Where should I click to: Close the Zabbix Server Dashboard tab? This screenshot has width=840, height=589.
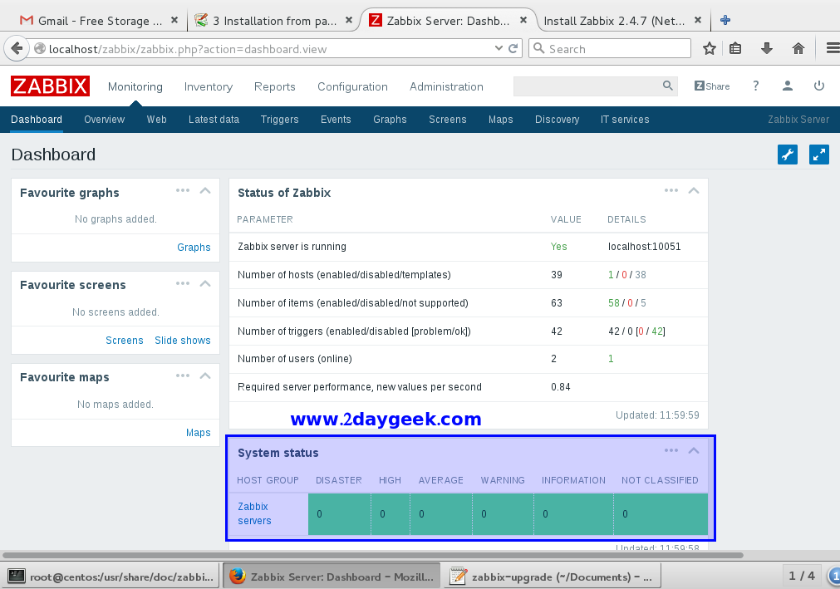click(523, 20)
